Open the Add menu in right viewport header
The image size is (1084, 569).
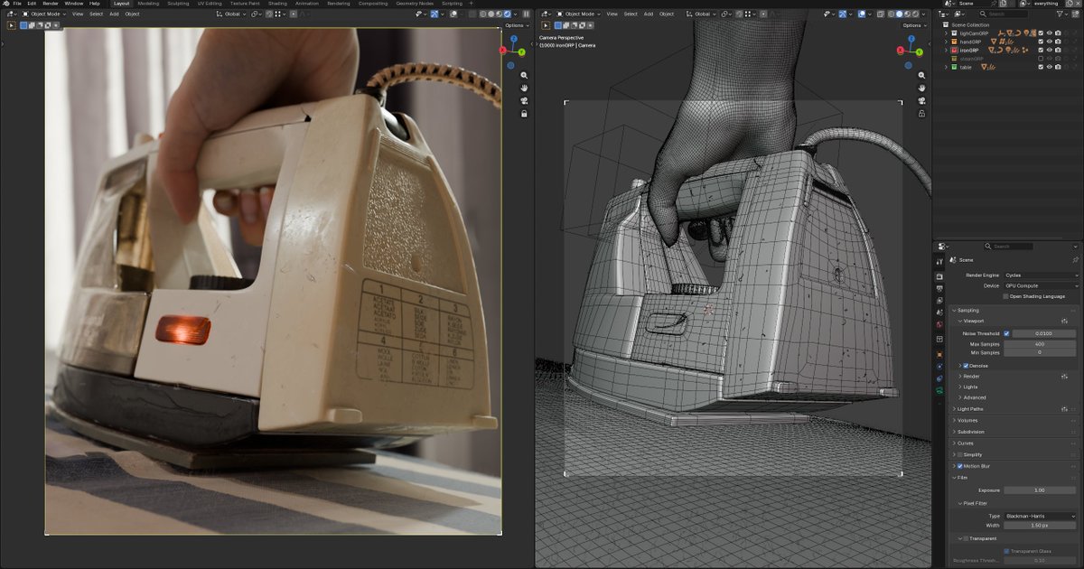coord(648,14)
